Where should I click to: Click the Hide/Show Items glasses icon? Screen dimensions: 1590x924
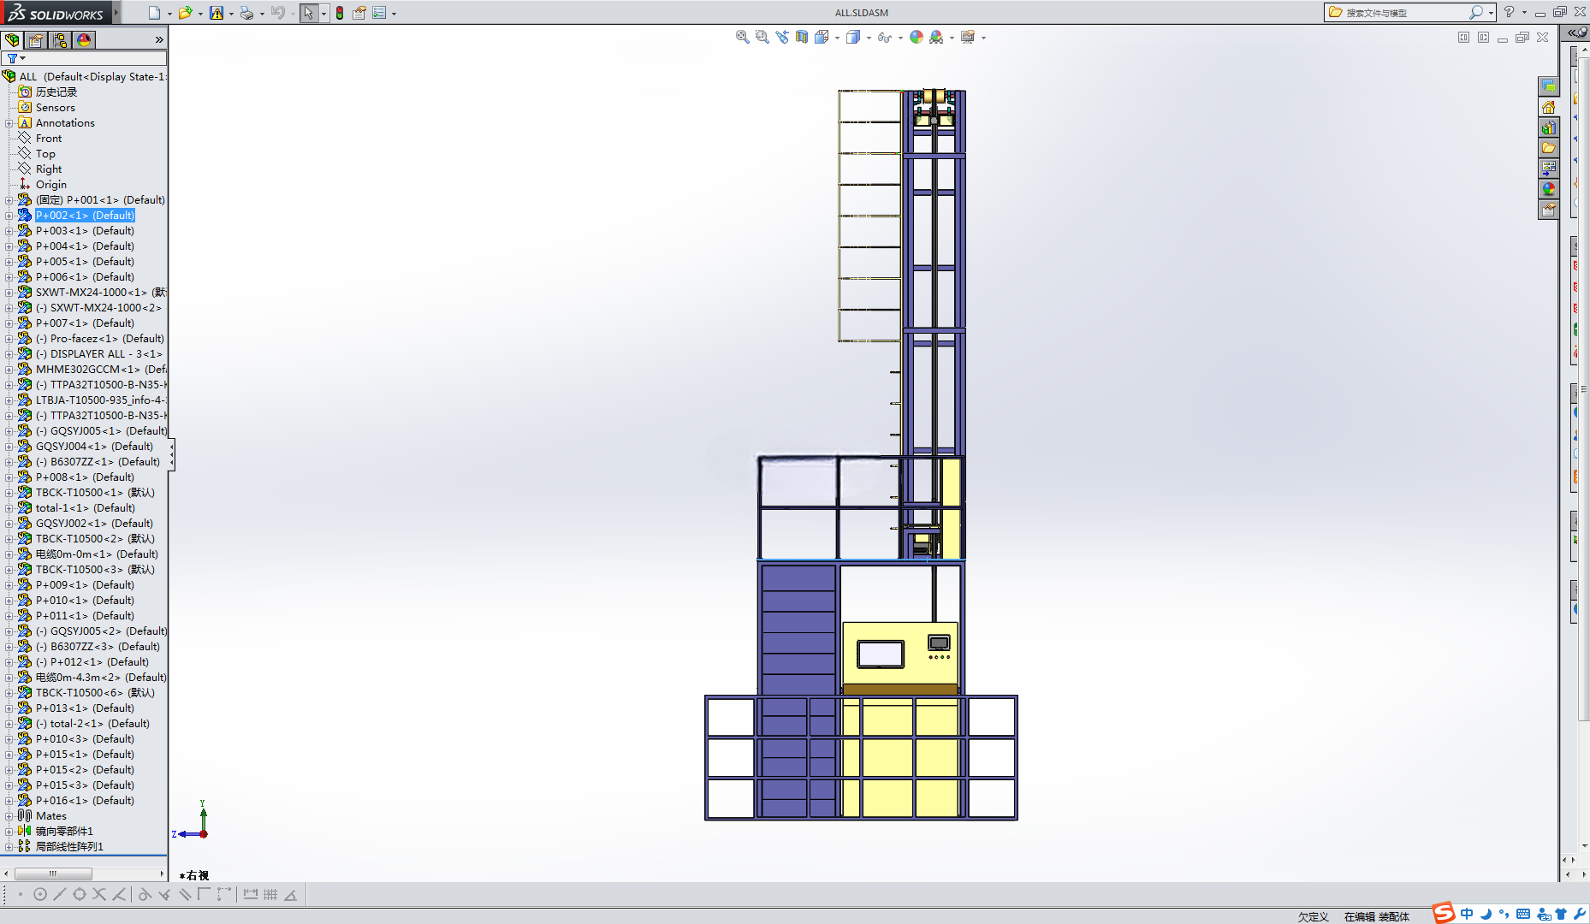(885, 37)
